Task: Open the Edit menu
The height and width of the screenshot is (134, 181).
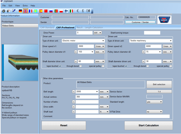Action: [10, 6]
